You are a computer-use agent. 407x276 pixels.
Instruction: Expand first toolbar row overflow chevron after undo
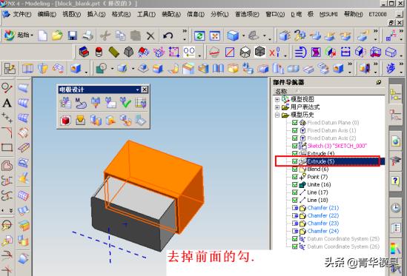tap(185, 31)
